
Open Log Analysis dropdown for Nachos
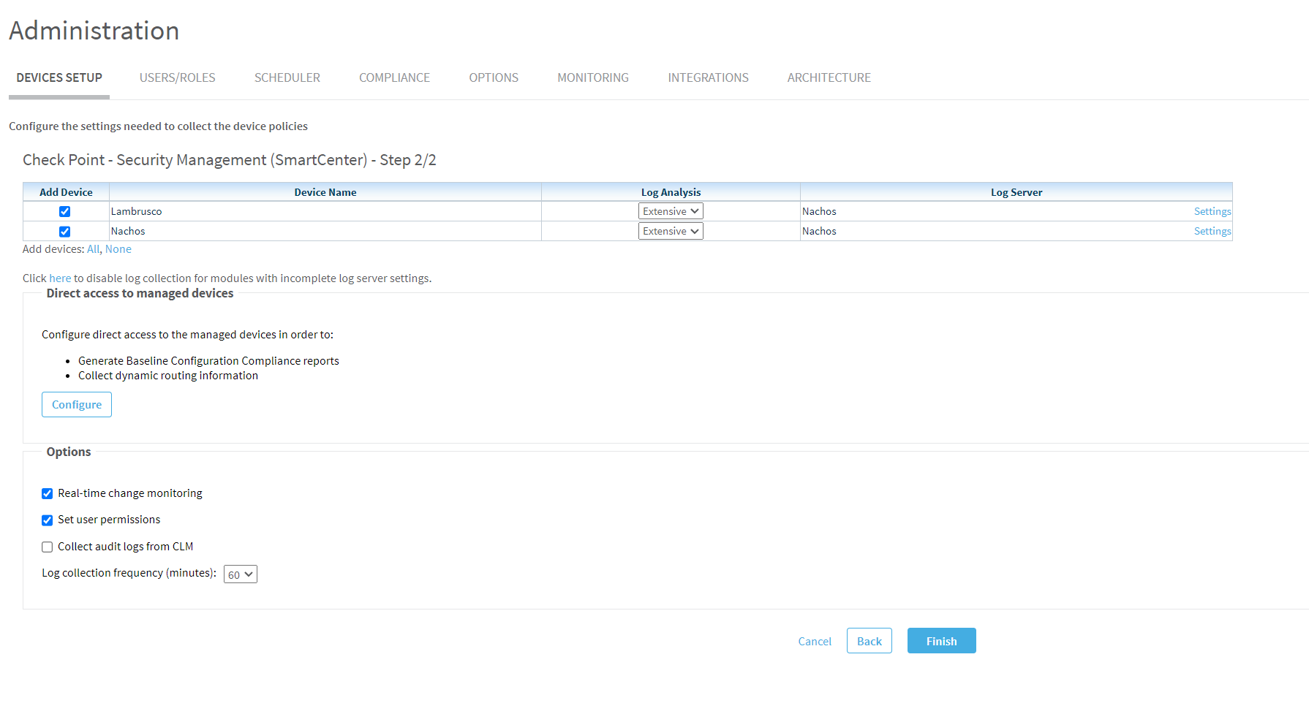671,231
